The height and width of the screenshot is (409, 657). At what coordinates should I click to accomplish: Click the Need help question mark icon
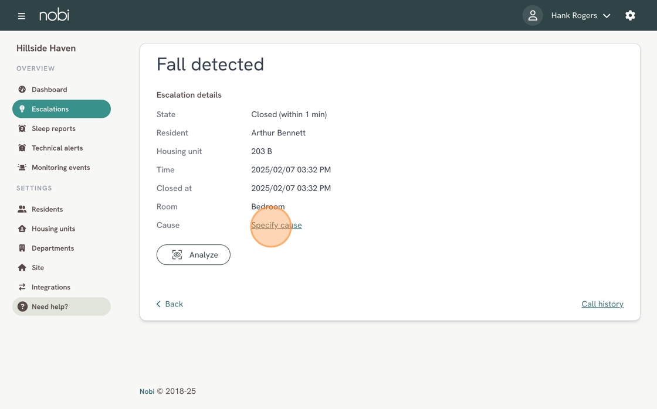pyautogui.click(x=22, y=306)
